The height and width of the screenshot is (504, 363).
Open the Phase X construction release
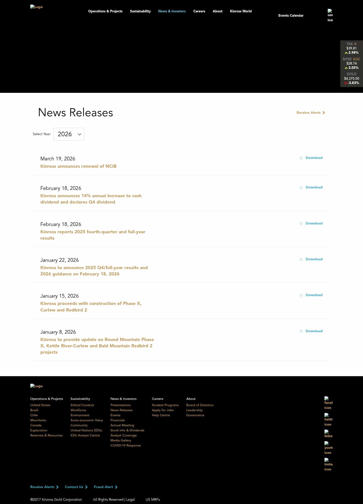tap(91, 306)
